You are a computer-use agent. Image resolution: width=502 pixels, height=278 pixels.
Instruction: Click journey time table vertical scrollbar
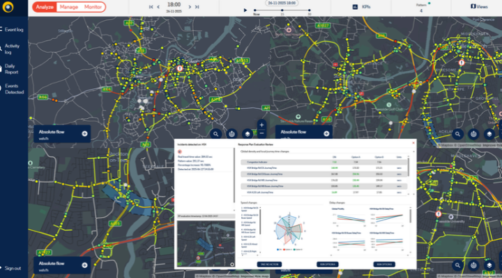click(x=409, y=166)
